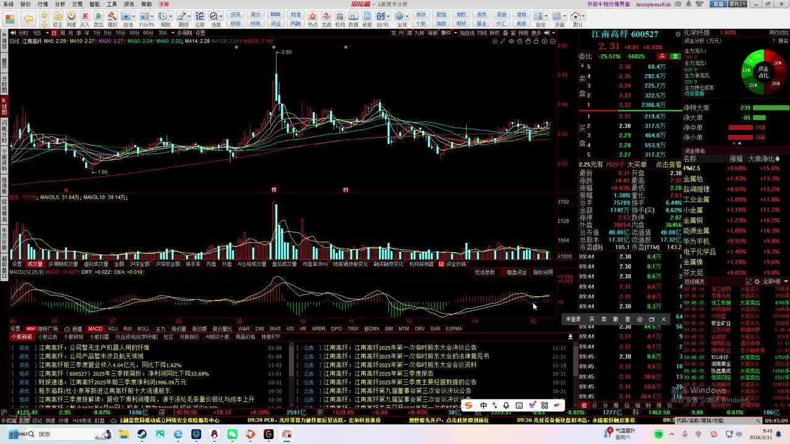
Task: Click the 指标说明 indicator help button
Action: [543, 272]
